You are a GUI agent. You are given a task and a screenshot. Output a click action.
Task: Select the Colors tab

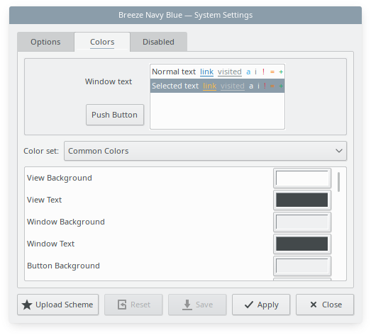(x=102, y=42)
